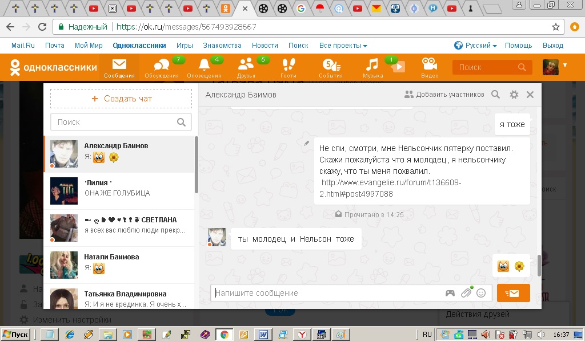Go to the Друзья section
This screenshot has width=585, height=342.
(246, 66)
